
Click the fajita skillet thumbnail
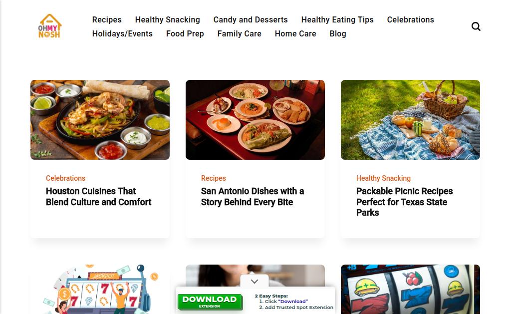pos(100,120)
